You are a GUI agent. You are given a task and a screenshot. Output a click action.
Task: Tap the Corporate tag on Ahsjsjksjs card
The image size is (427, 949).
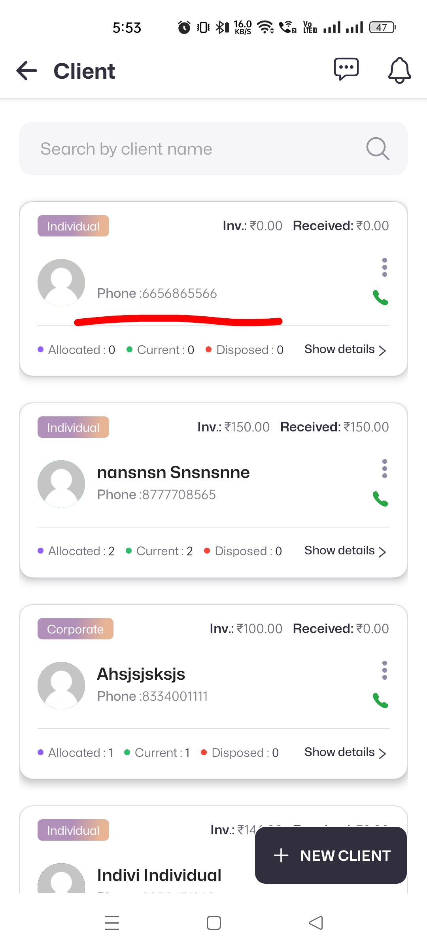(x=75, y=629)
